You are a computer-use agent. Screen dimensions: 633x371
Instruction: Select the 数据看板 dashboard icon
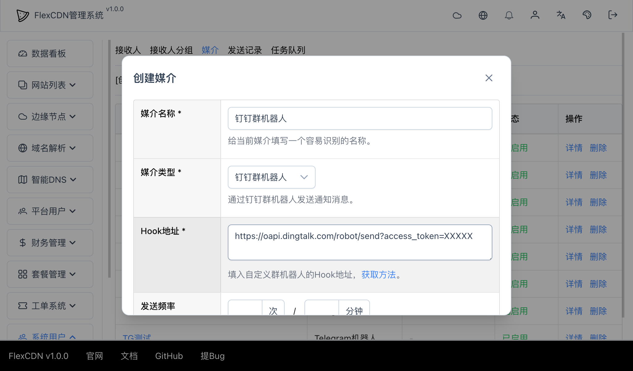point(23,53)
